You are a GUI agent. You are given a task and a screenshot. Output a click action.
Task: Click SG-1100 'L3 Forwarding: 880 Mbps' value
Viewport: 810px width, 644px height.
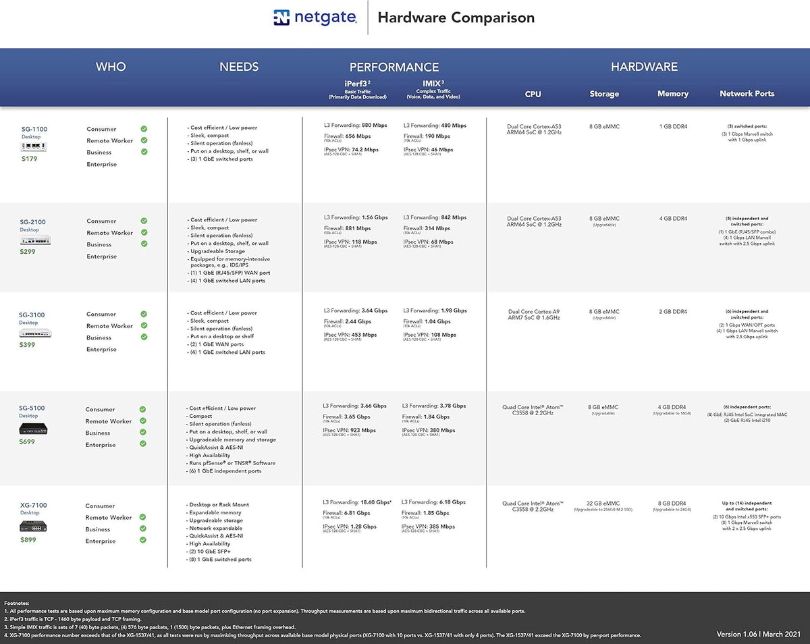[x=356, y=126]
